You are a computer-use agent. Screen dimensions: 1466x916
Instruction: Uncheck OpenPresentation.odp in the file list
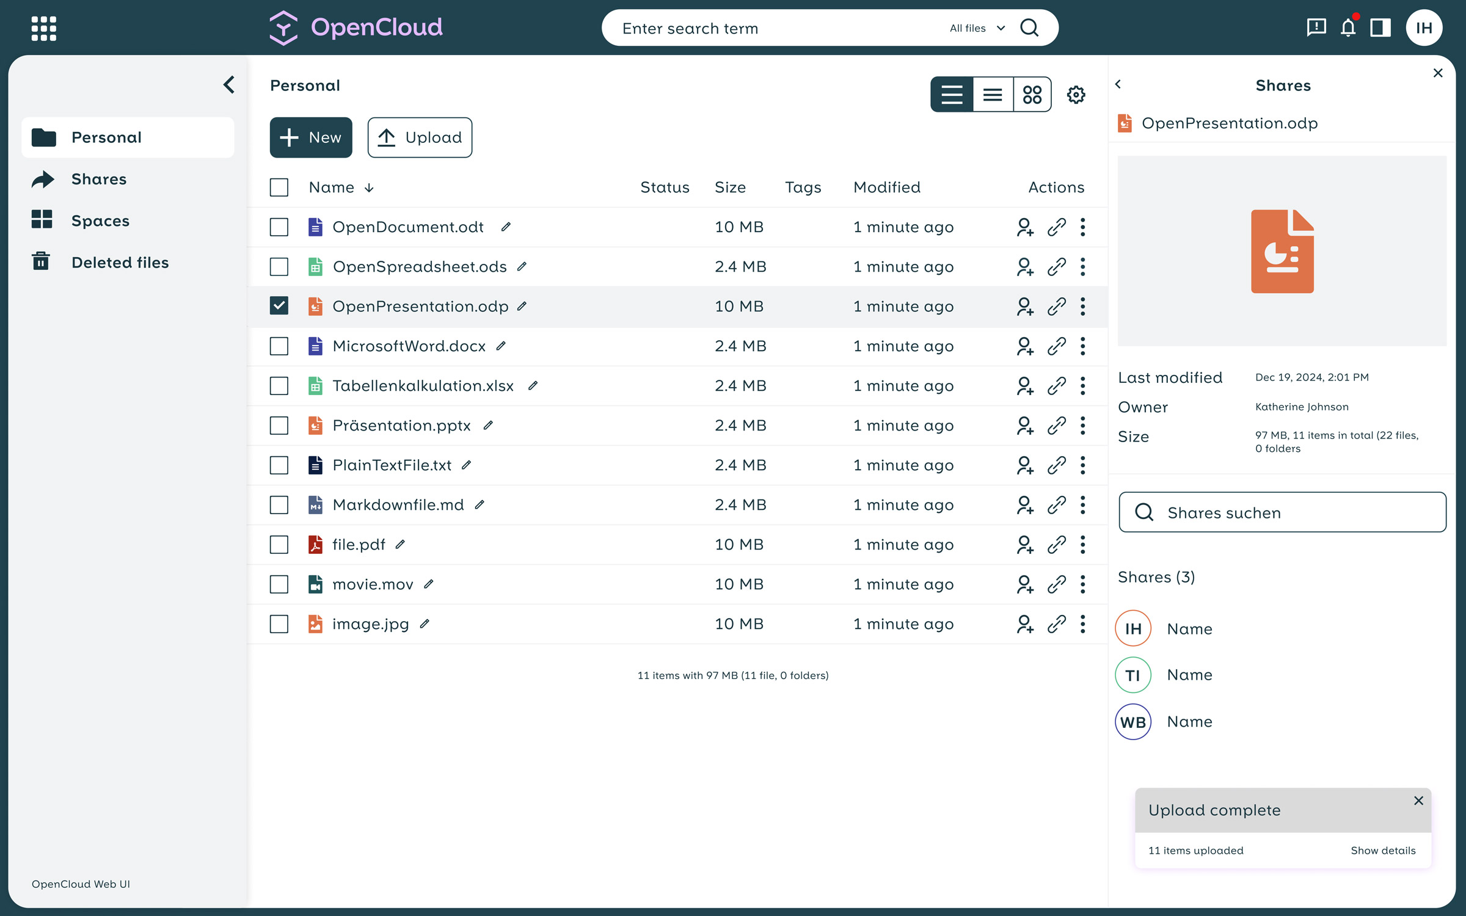(x=279, y=306)
